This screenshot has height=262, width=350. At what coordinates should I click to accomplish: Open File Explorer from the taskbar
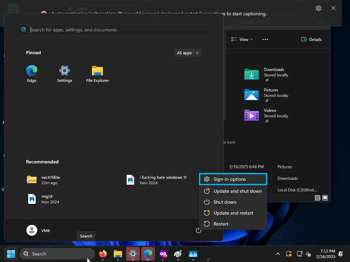point(118,254)
